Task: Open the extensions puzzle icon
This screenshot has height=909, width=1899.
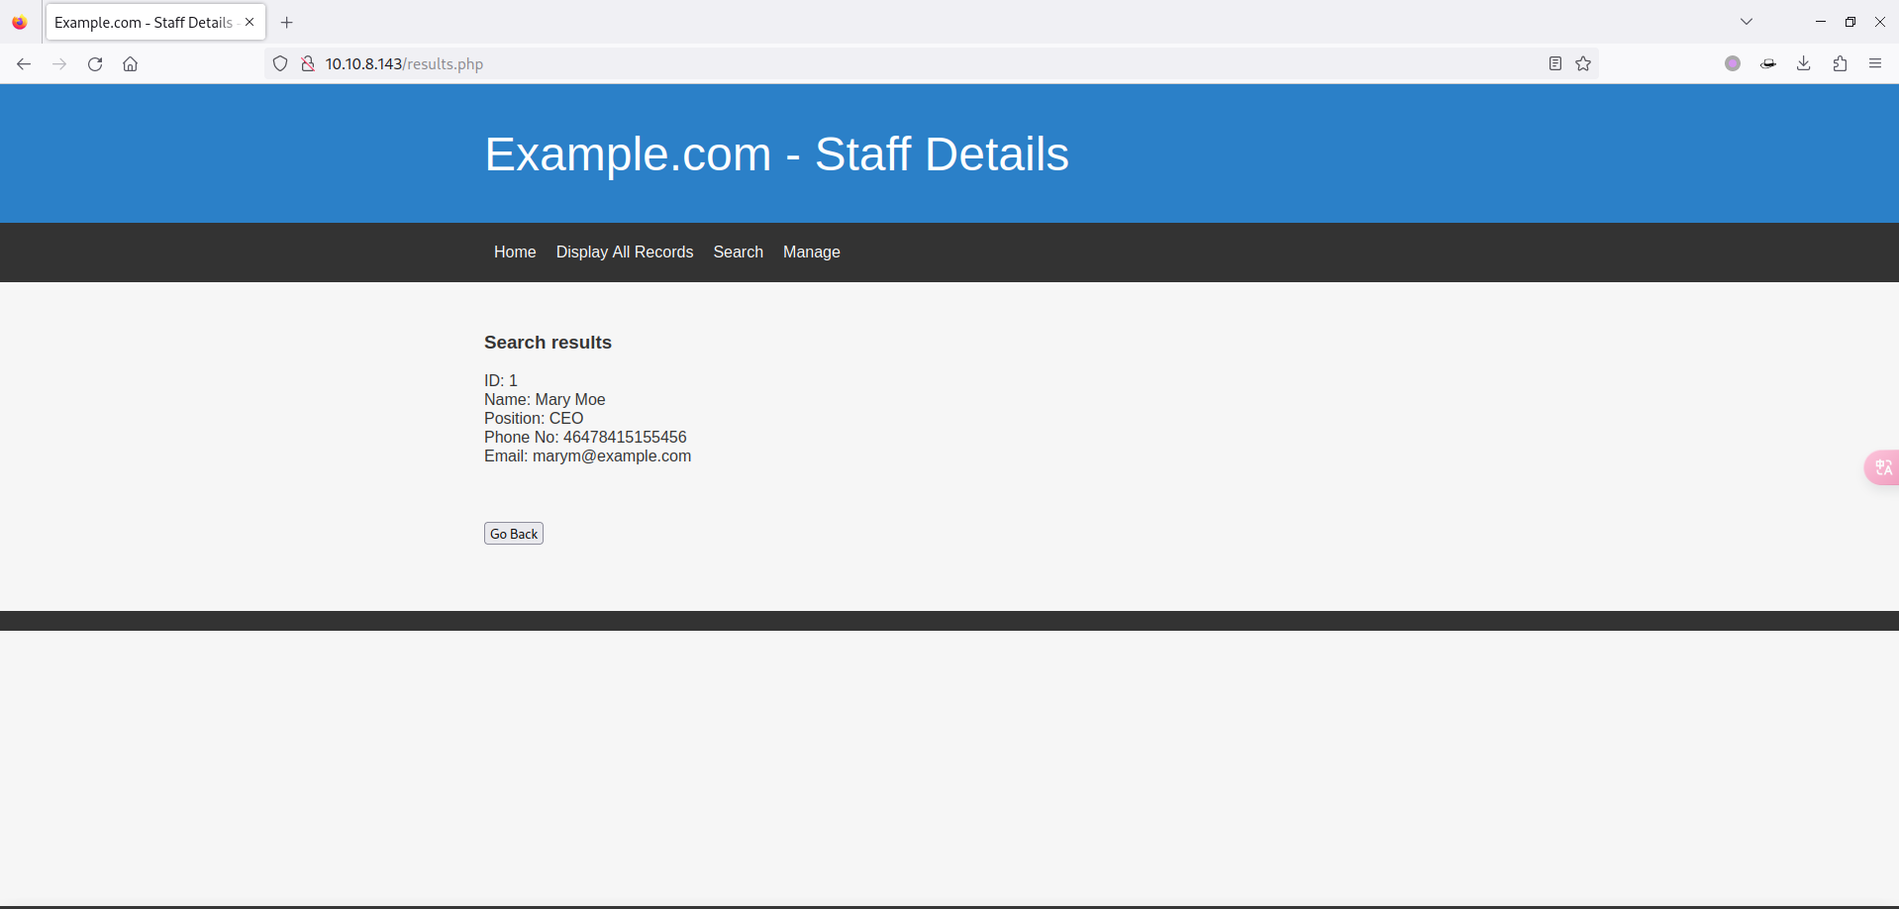Action: coord(1840,64)
